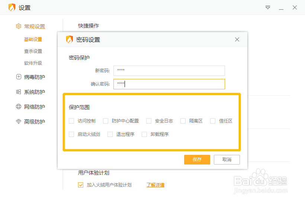
Task: Click the Huorong shield logo in main title bar
Action: (12, 7)
